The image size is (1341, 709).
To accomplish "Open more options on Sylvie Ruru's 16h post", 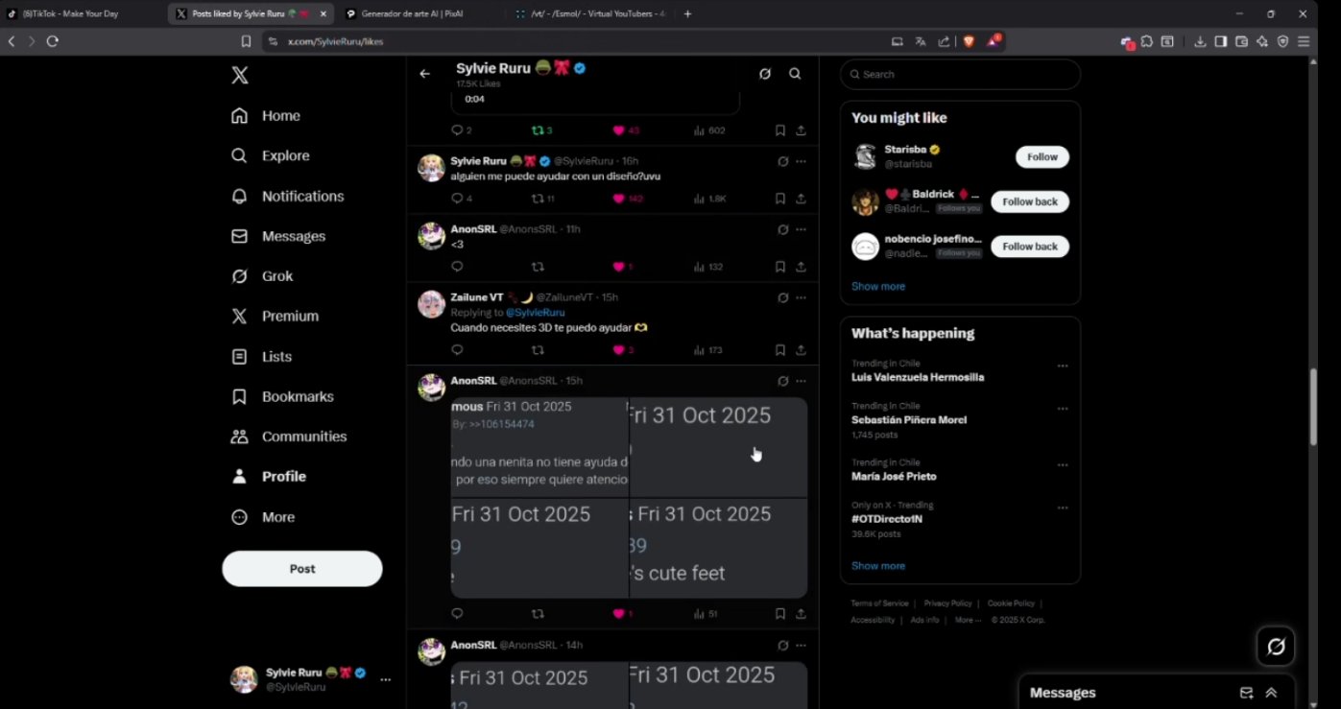I will pos(801,161).
